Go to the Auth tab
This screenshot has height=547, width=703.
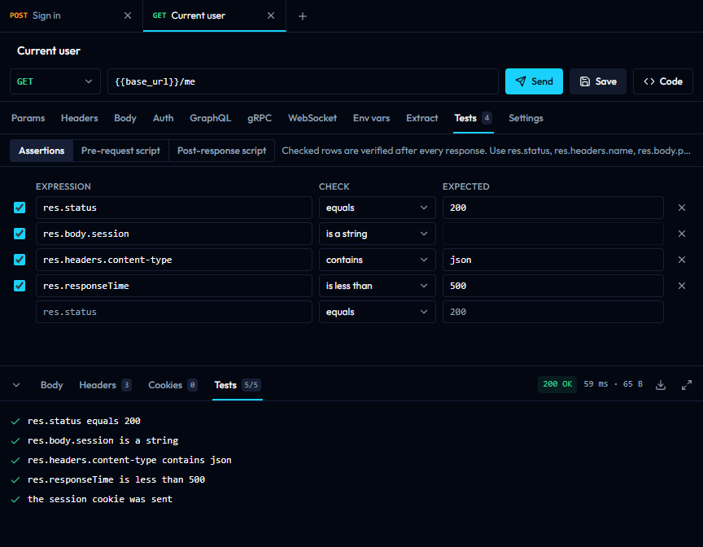(164, 118)
